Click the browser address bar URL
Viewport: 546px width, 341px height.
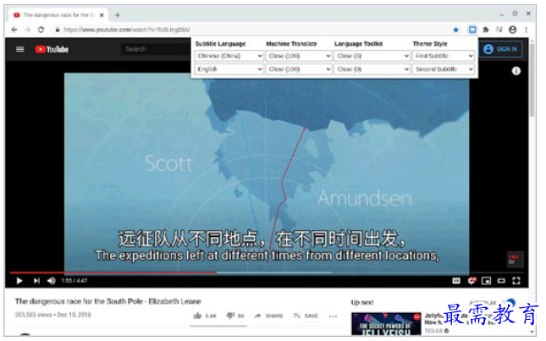(127, 30)
